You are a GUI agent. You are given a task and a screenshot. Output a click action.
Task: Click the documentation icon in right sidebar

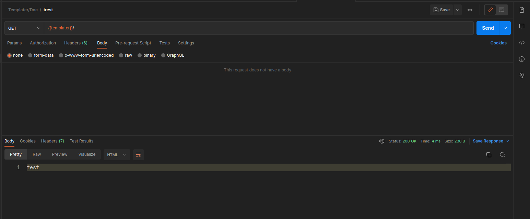coord(521,10)
